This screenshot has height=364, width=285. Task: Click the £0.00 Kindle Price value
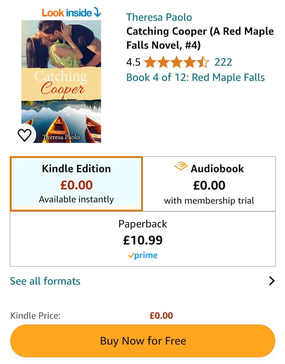pyautogui.click(x=161, y=315)
